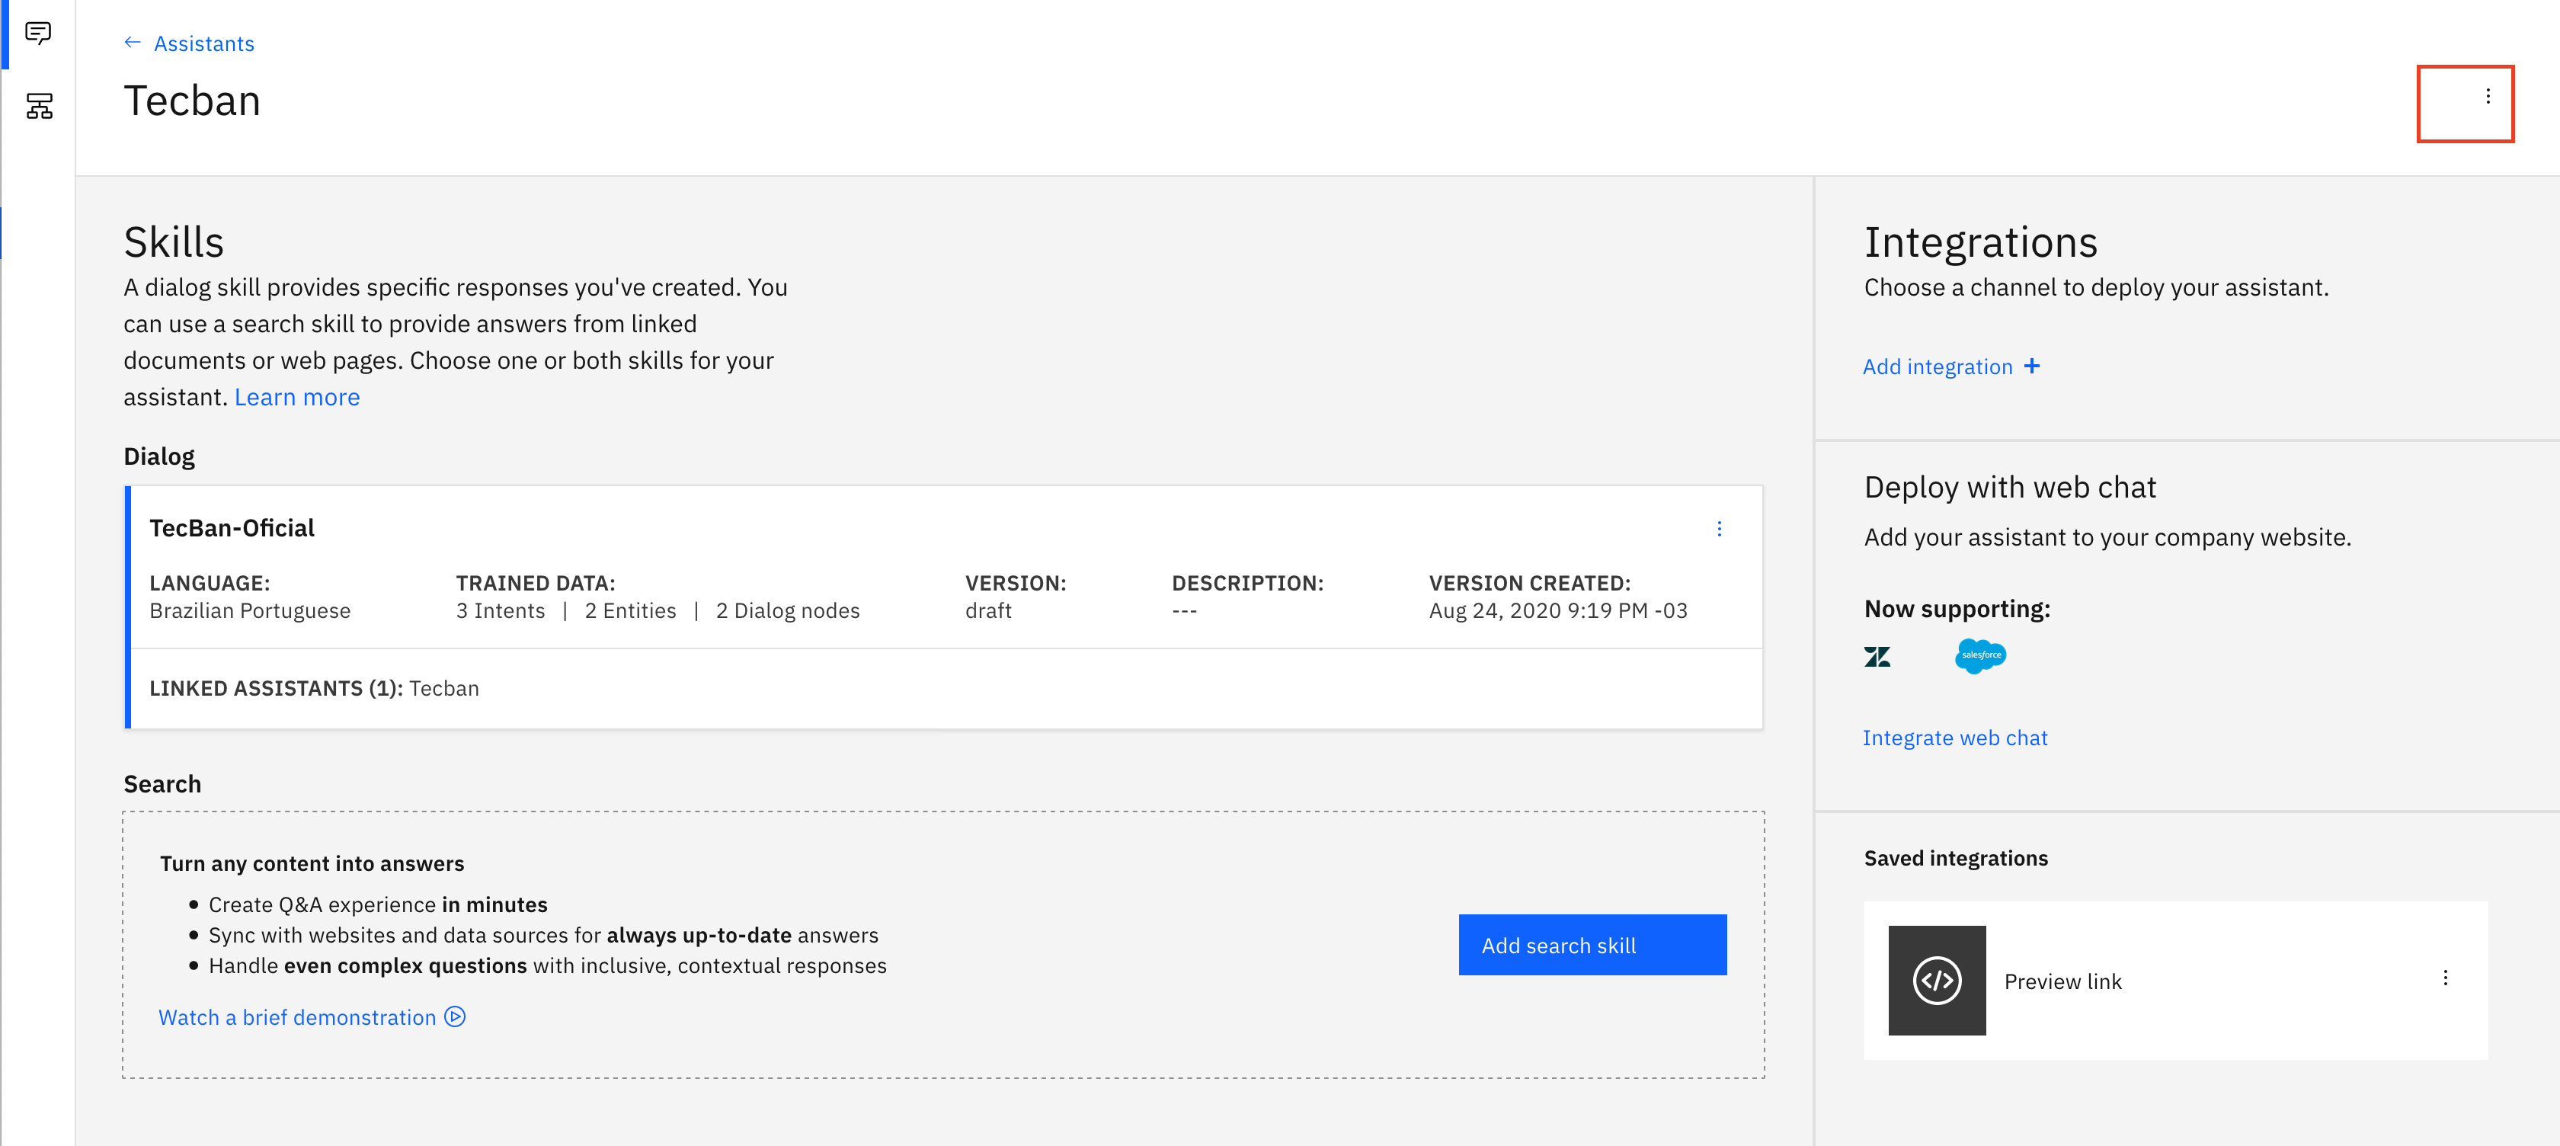Open TecBan-Oficial skill overflow menu

coord(1718,529)
